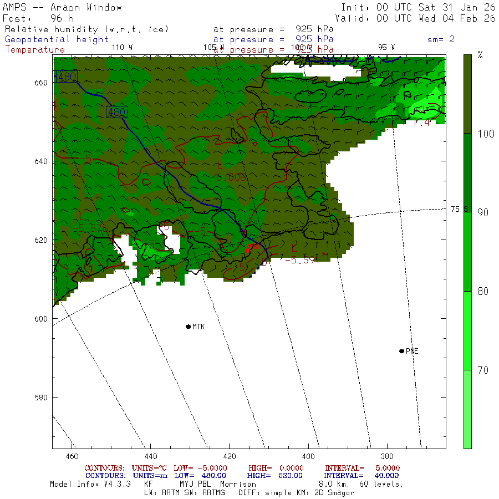
Task: Click the title 'AMPS -- Araon Window'
Action: coord(62,7)
